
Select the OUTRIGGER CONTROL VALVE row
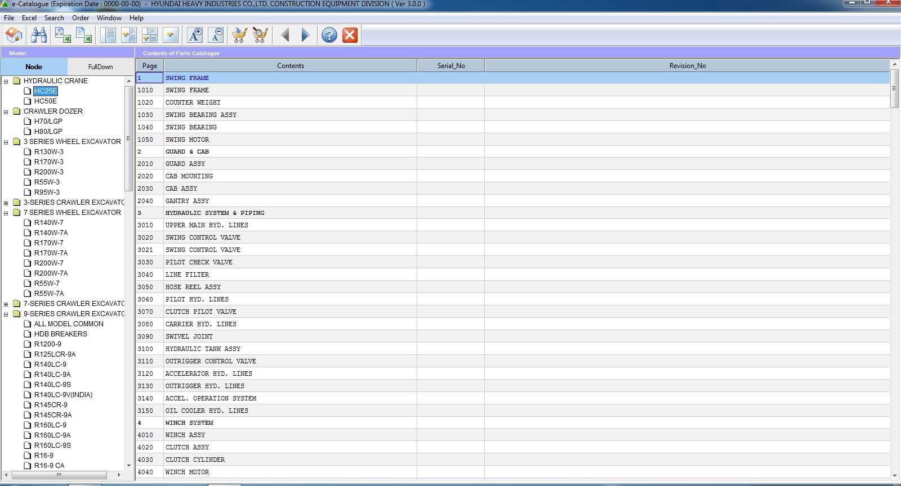pyautogui.click(x=513, y=361)
